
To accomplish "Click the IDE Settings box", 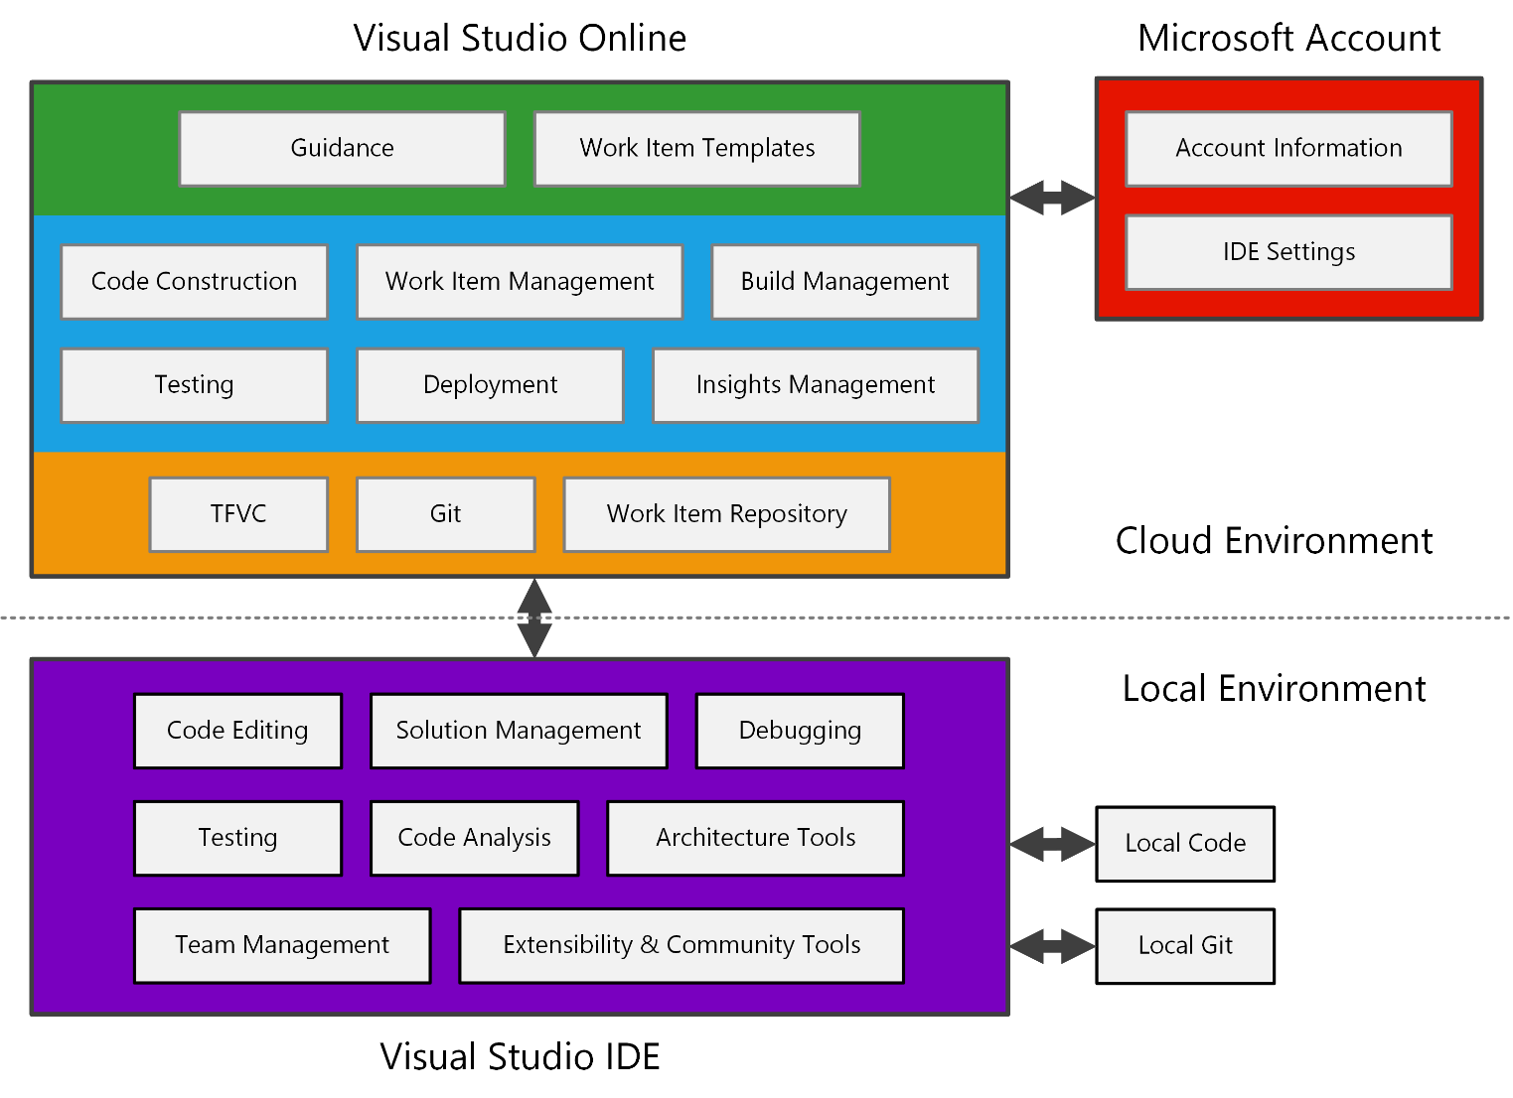I will click(1288, 252).
